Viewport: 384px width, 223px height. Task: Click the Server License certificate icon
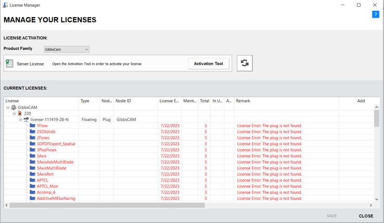(x=9, y=64)
